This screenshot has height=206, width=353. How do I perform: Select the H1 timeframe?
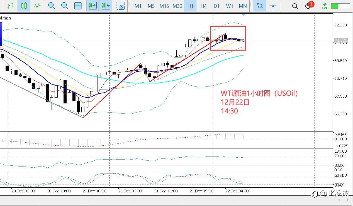pyautogui.click(x=190, y=6)
